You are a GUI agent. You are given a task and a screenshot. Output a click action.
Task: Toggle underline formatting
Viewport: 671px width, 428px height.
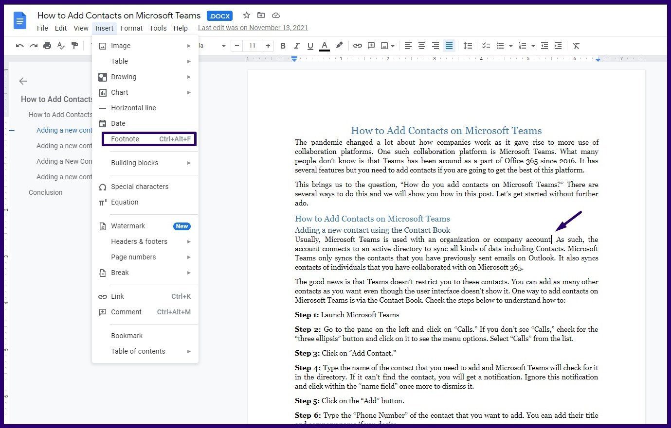(x=310, y=45)
